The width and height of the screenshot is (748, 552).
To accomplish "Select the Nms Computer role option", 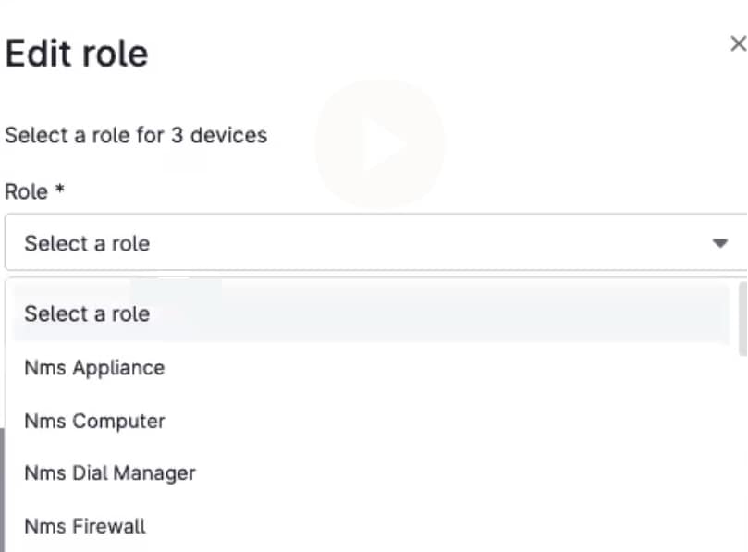I will 94,421.
